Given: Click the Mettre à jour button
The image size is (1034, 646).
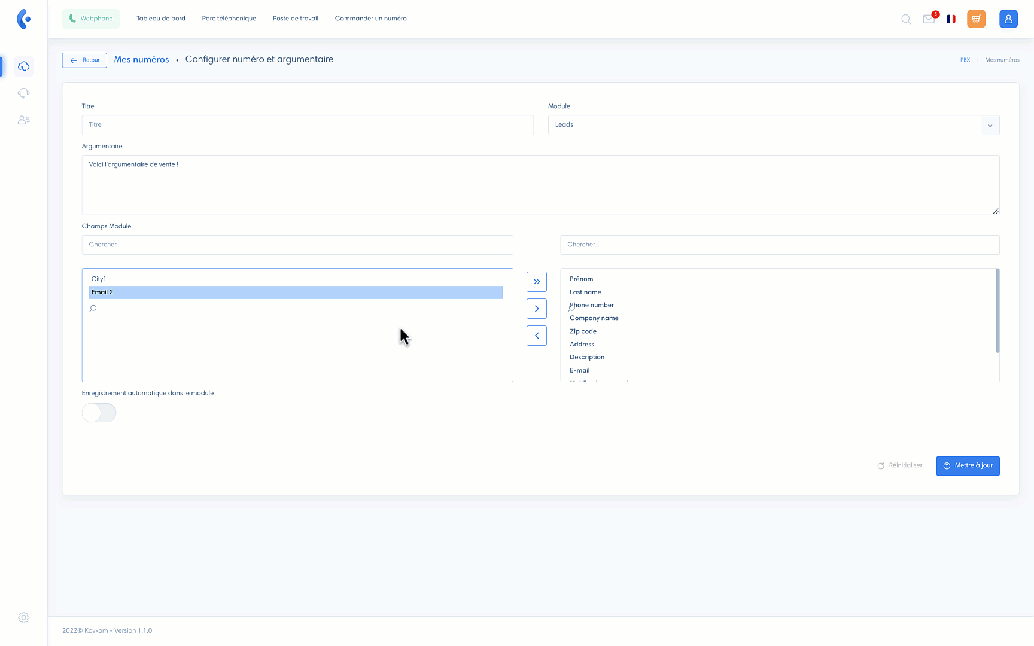Looking at the screenshot, I should (968, 466).
